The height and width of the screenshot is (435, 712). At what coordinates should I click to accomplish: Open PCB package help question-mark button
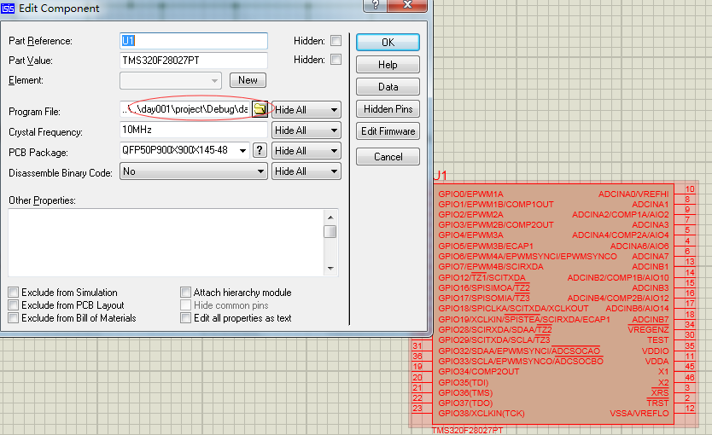click(260, 150)
